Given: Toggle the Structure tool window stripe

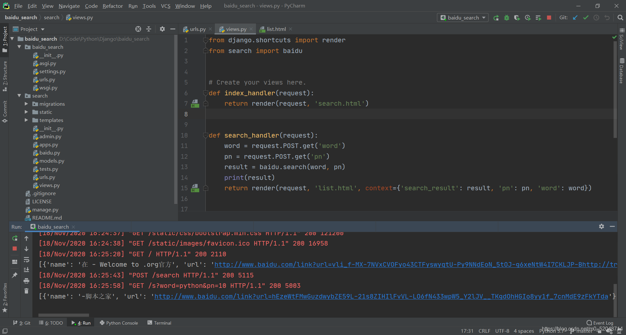Looking at the screenshot, I should point(5,76).
